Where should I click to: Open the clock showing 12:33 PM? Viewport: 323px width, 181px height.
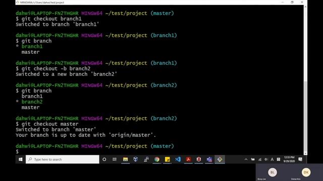tap(289, 159)
